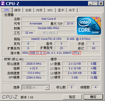
Task: Click the empty 核心电压 field
Action: pos(67,33)
